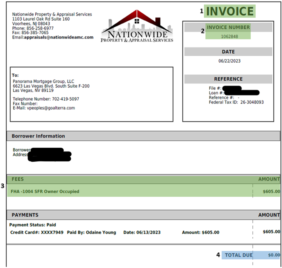Select the large INVOICE title
Viewport: 282px width, 268px height.
pos(229,11)
